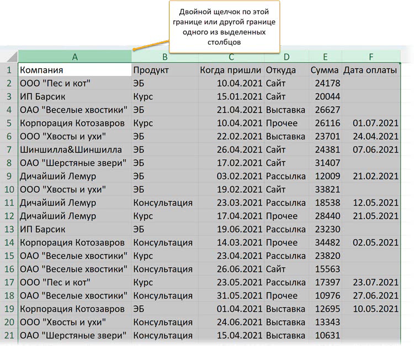414x346 pixels.
Task: Click the 'Когда пришли' header cell
Action: (x=231, y=70)
